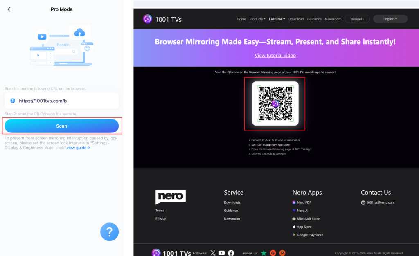Open the Facebook follow icon
Image resolution: width=419 pixels, height=256 pixels.
tap(231, 253)
